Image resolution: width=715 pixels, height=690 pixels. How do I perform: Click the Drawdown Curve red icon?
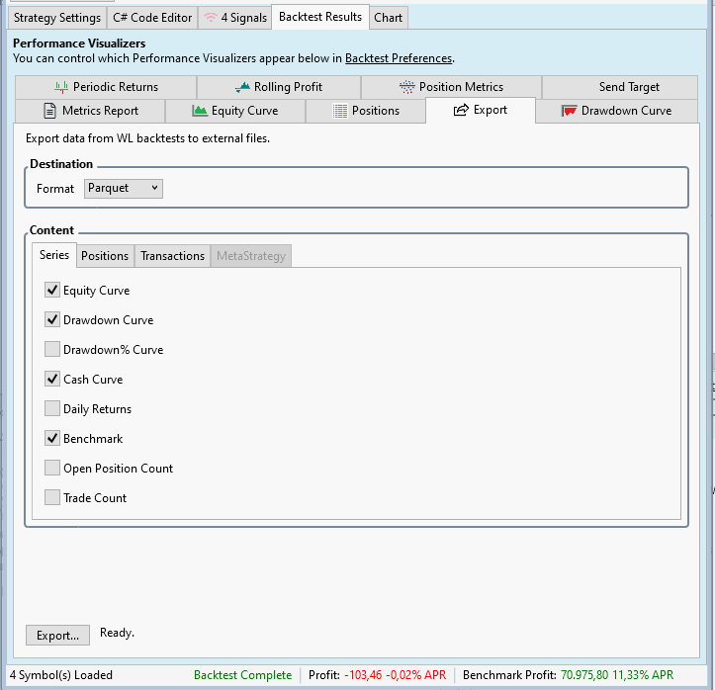(x=569, y=111)
